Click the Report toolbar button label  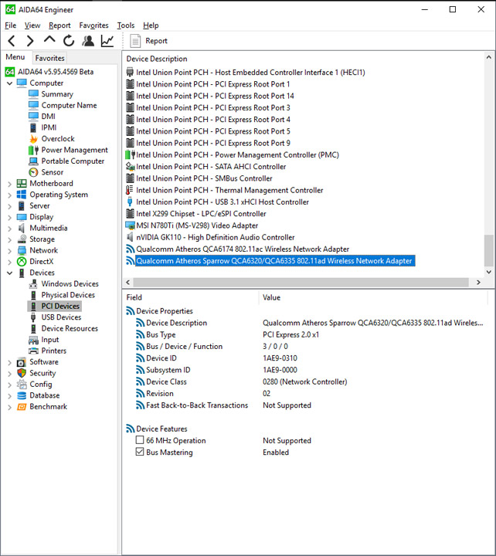pyautogui.click(x=156, y=41)
